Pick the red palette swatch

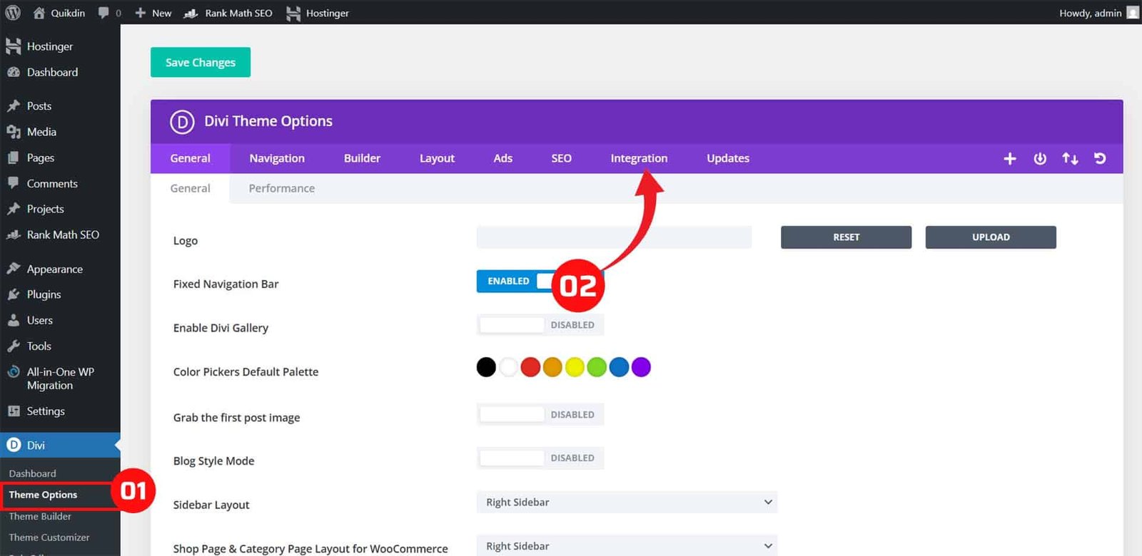pos(530,367)
